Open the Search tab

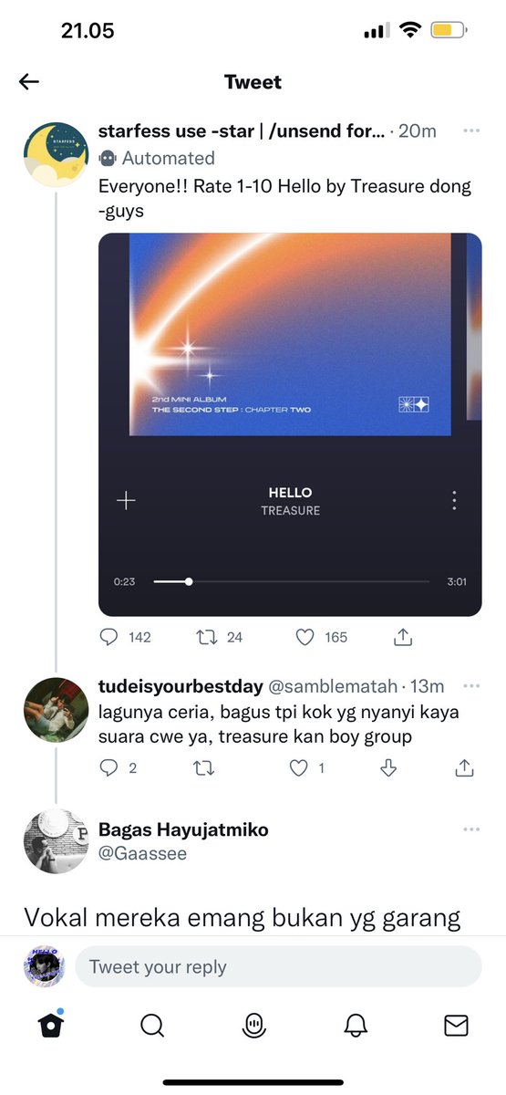(x=152, y=1026)
